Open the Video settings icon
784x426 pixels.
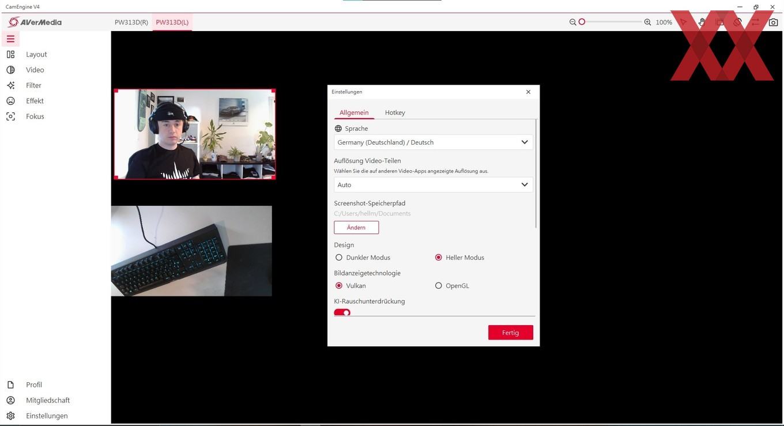[10, 70]
